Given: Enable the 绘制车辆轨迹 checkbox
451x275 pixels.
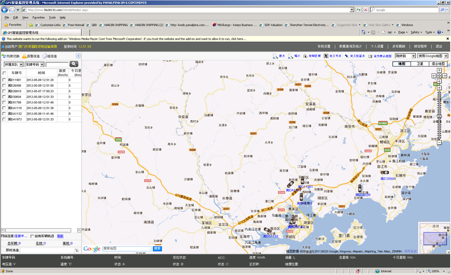Looking at the screenshot, I should click(32, 236).
